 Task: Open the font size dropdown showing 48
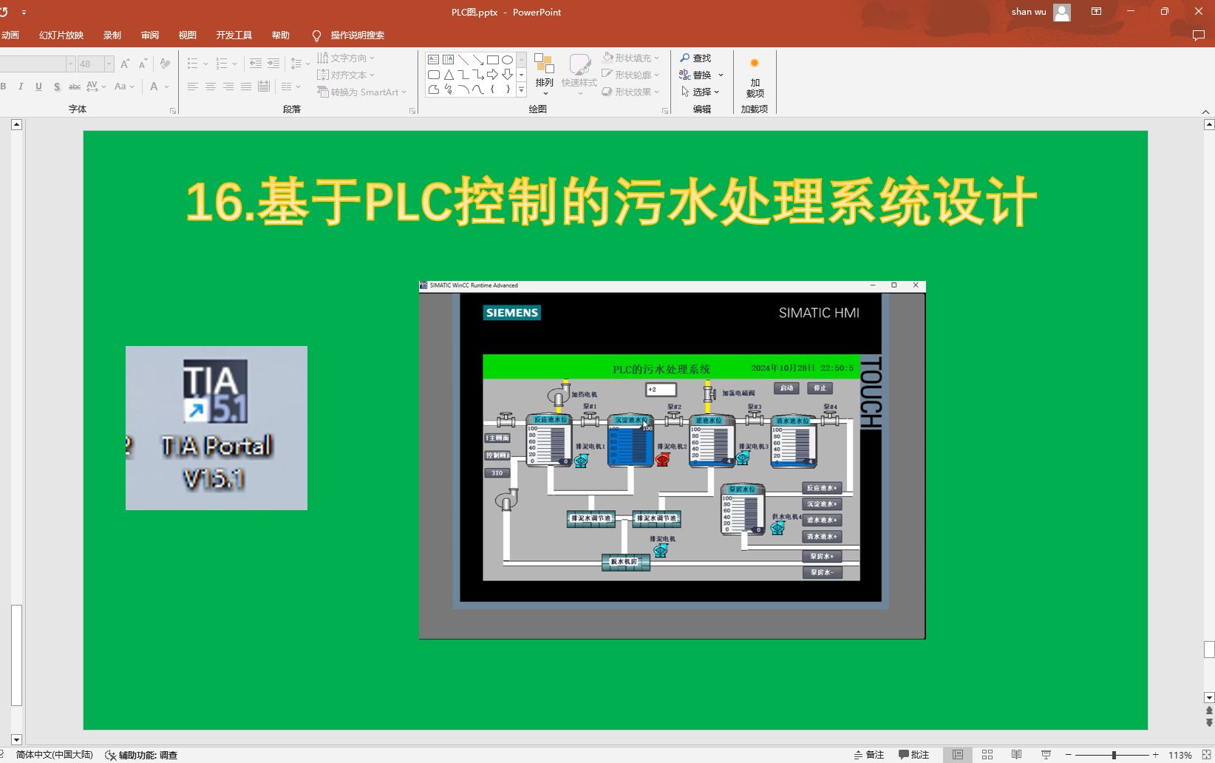point(109,64)
